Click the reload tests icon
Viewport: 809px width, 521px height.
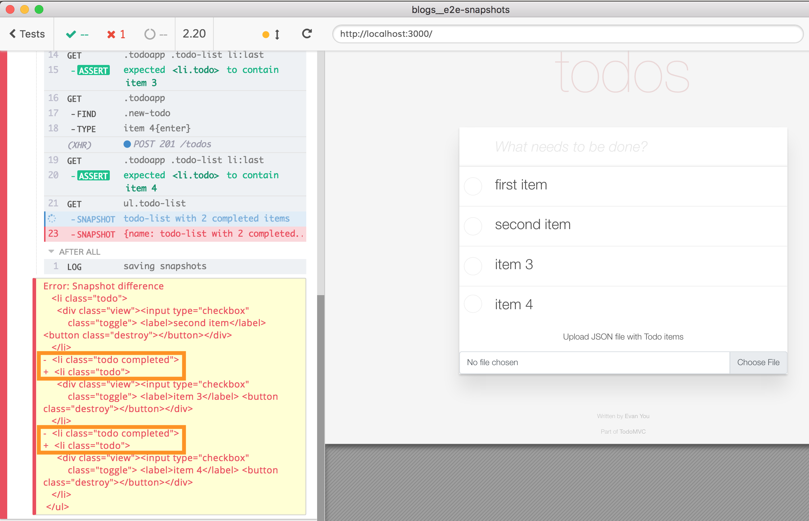307,34
